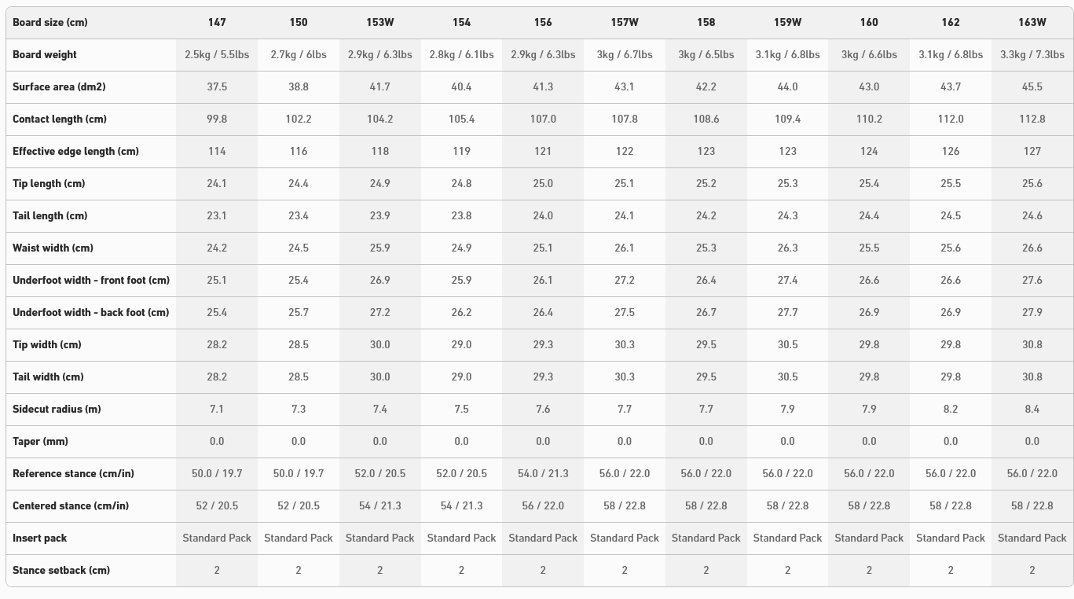Click the 147 board size header
This screenshot has height=599, width=1074.
click(x=217, y=22)
